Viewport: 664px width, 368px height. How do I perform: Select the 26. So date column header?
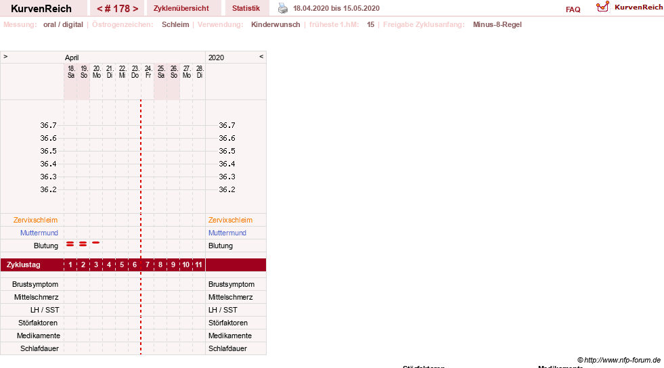pos(174,72)
